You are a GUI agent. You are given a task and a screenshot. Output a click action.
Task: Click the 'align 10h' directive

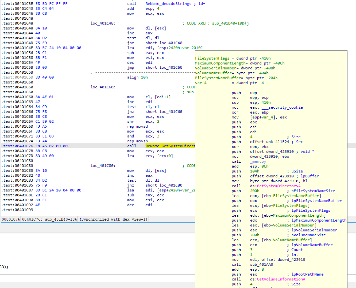[x=137, y=77]
